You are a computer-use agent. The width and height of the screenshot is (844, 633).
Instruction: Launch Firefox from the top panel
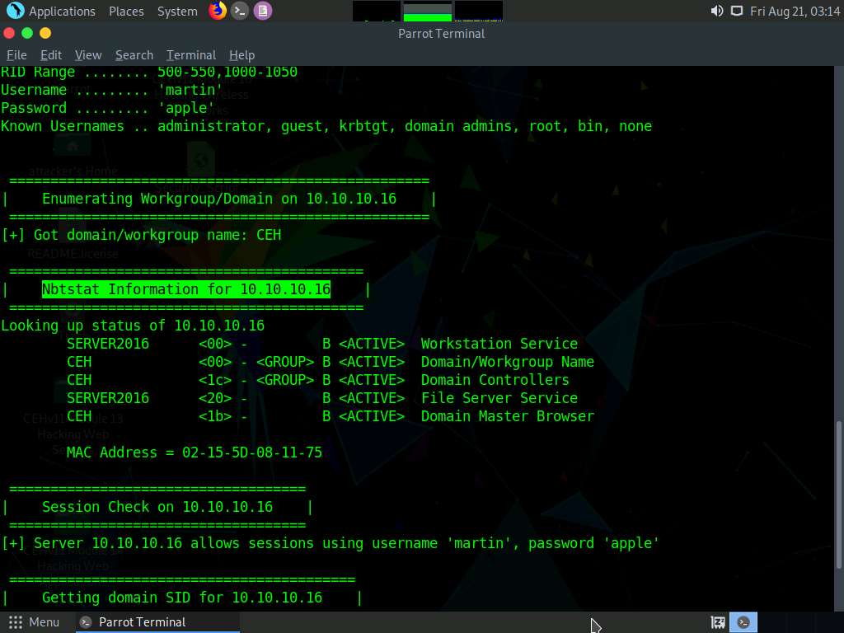(218, 10)
